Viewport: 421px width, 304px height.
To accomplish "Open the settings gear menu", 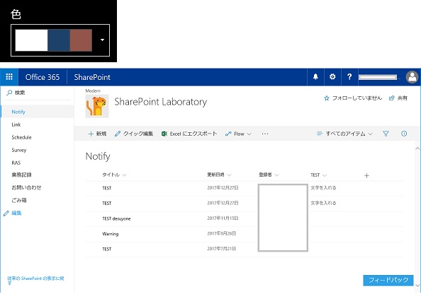I will [332, 77].
